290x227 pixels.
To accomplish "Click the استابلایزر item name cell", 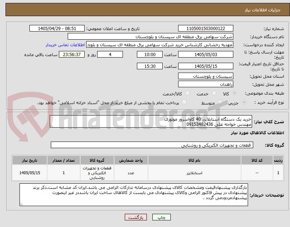I will (194, 173).
